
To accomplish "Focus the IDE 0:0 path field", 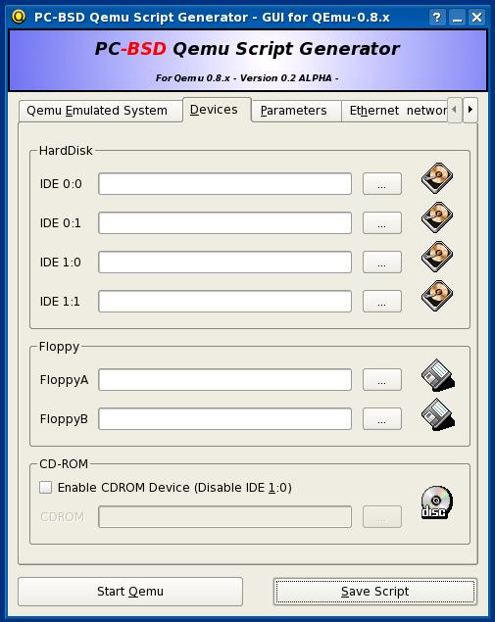I will (224, 184).
